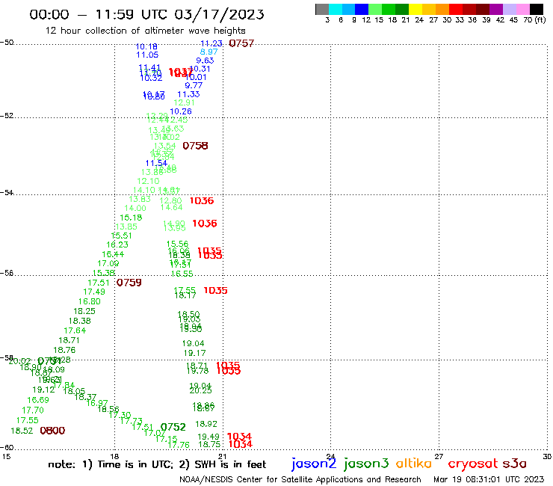Click the longitude axis label 24

coord(330,456)
